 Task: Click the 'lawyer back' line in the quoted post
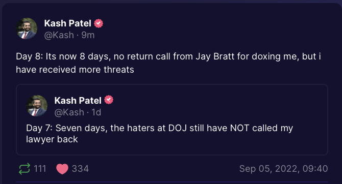(52, 139)
